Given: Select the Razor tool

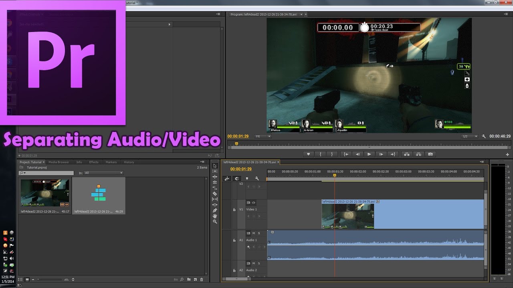Looking at the screenshot, I should coord(215,194).
